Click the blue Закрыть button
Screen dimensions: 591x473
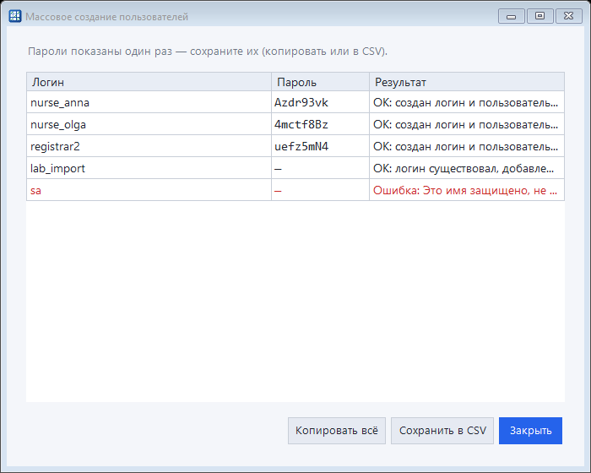[x=530, y=431]
